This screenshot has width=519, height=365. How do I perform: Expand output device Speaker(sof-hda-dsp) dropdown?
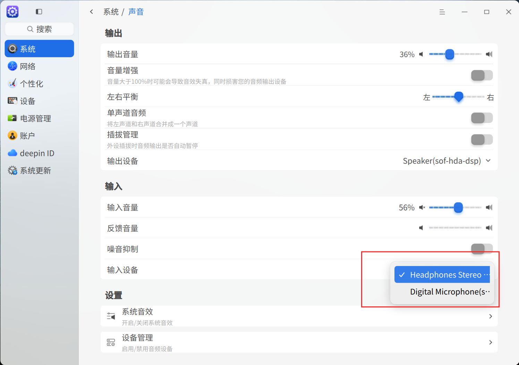point(447,161)
